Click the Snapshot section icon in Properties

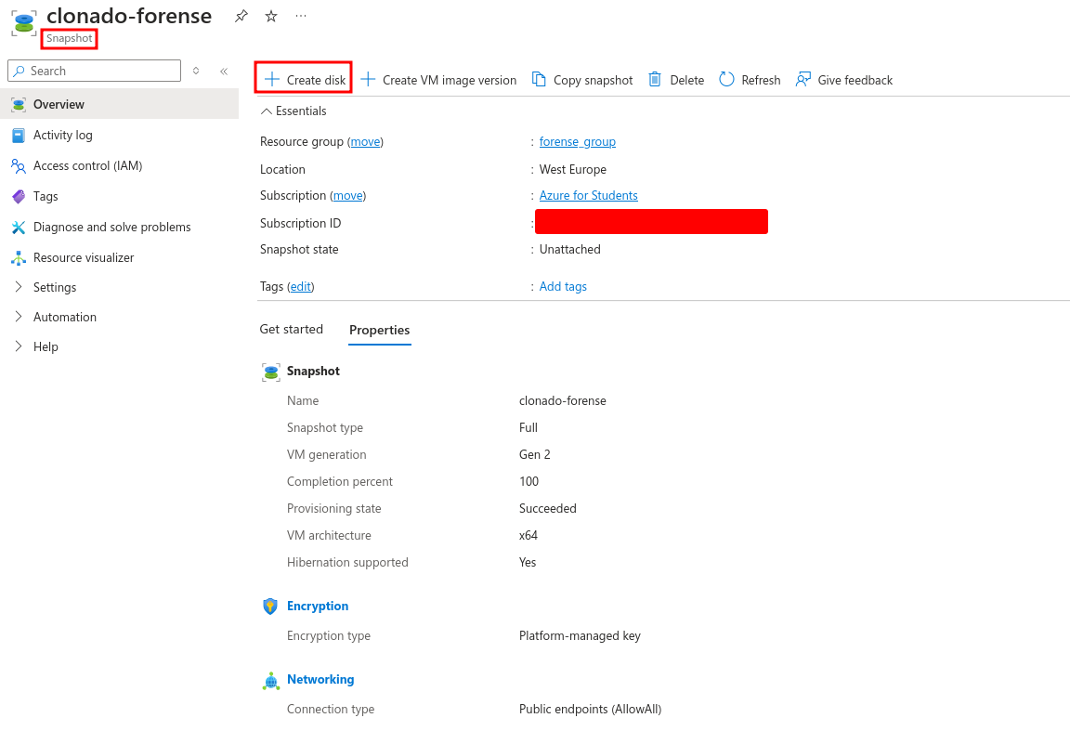tap(271, 372)
